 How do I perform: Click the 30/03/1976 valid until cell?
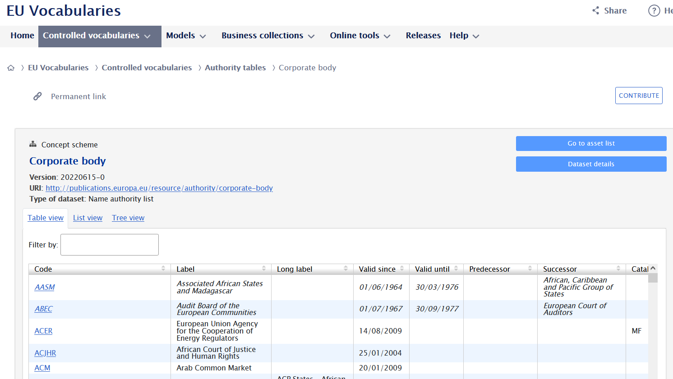pyautogui.click(x=437, y=287)
